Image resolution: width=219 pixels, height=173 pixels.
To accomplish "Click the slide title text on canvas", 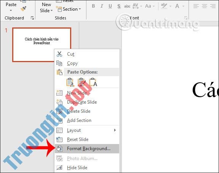I will click(205, 90).
